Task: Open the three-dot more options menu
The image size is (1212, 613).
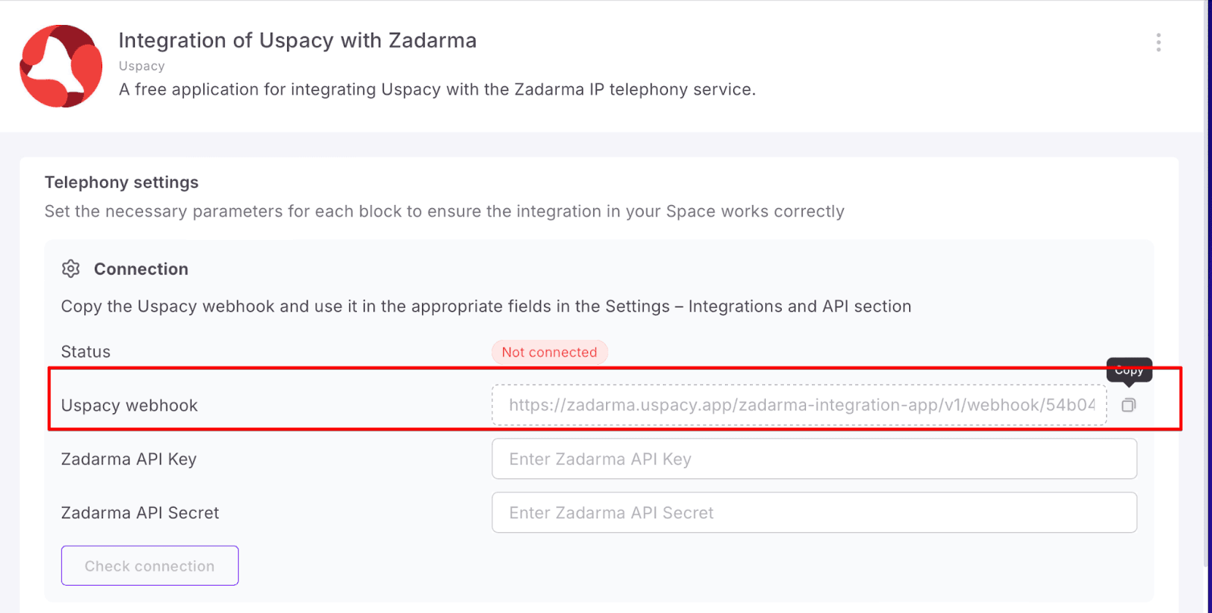Action: (x=1158, y=42)
